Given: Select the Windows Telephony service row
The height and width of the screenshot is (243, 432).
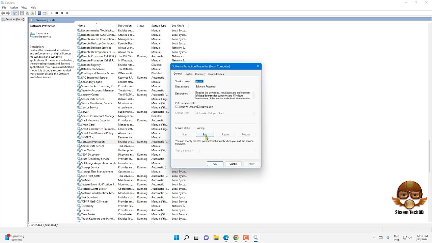Looking at the screenshot, I should coord(132,206).
